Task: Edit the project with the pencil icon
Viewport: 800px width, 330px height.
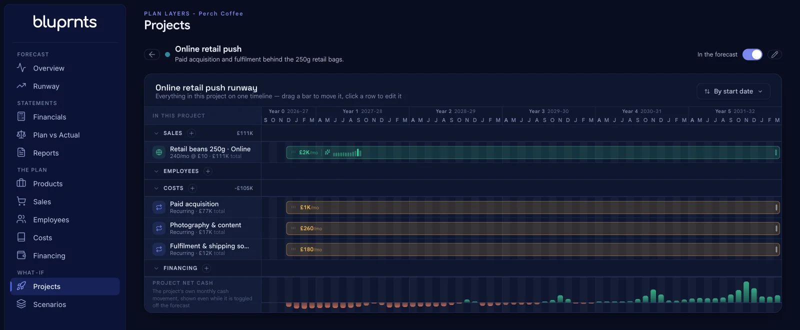Action: point(774,54)
